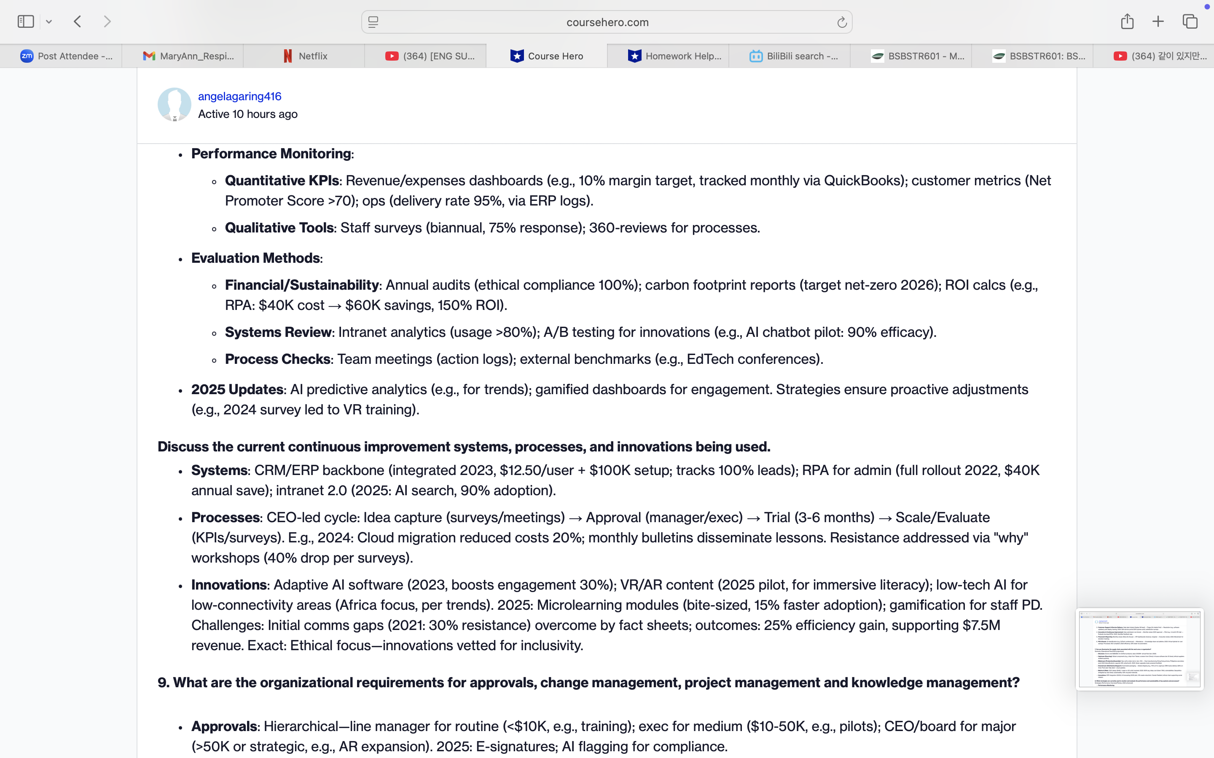The image size is (1214, 758).
Task: Click the forward navigation arrow
Action: (107, 21)
